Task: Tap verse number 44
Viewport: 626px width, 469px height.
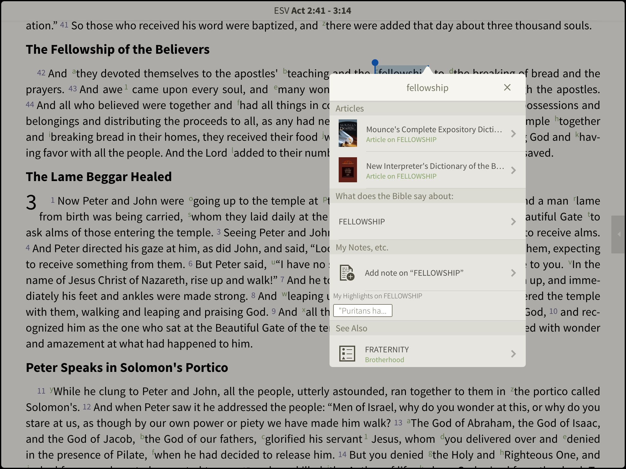Action: 30,104
